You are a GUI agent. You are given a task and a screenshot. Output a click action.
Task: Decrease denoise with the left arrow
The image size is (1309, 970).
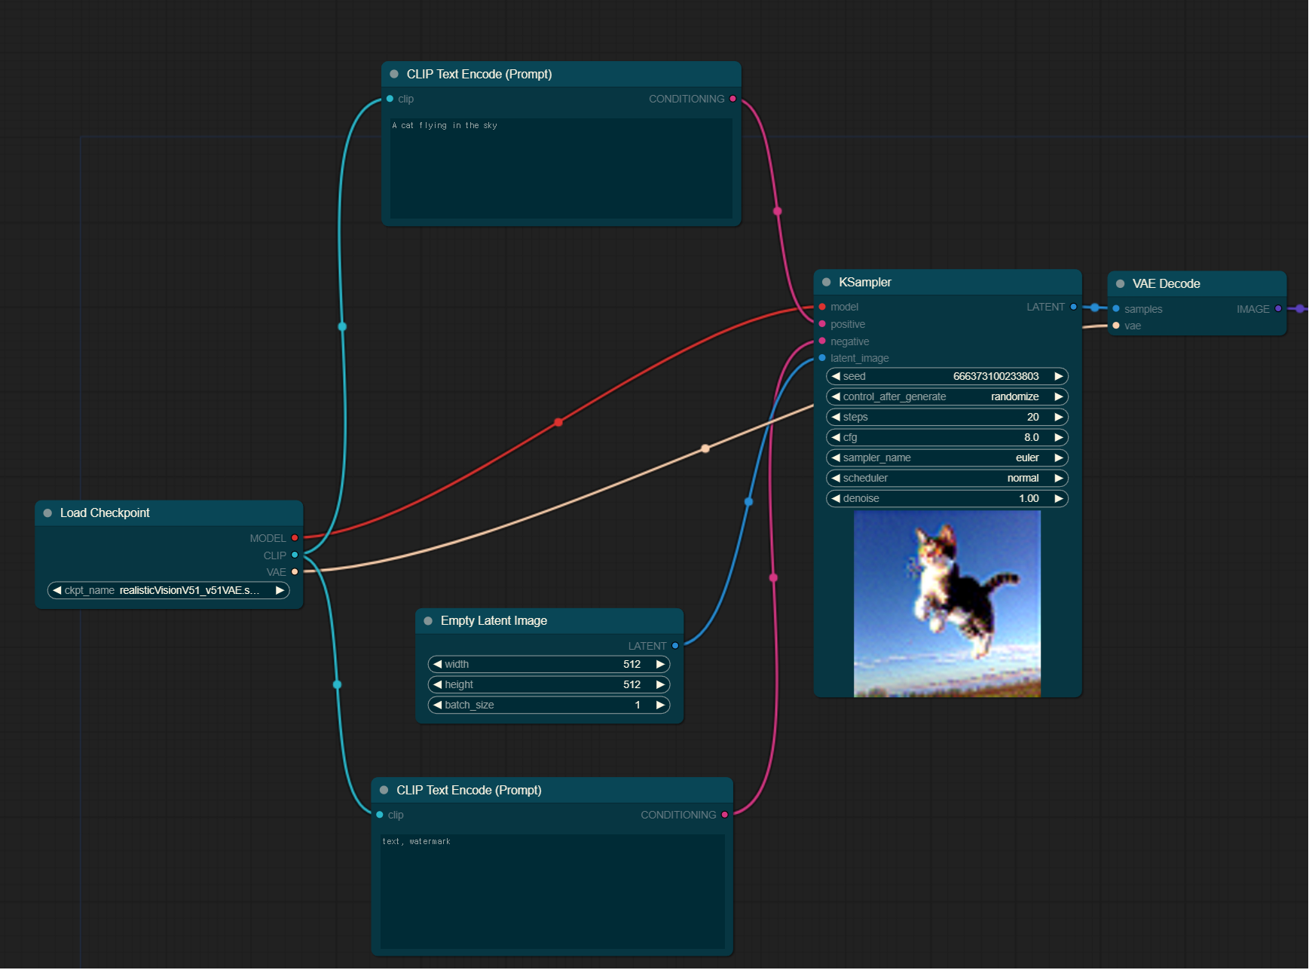pyautogui.click(x=836, y=498)
